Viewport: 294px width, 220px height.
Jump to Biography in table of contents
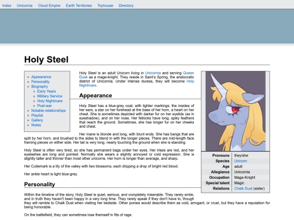40,86
